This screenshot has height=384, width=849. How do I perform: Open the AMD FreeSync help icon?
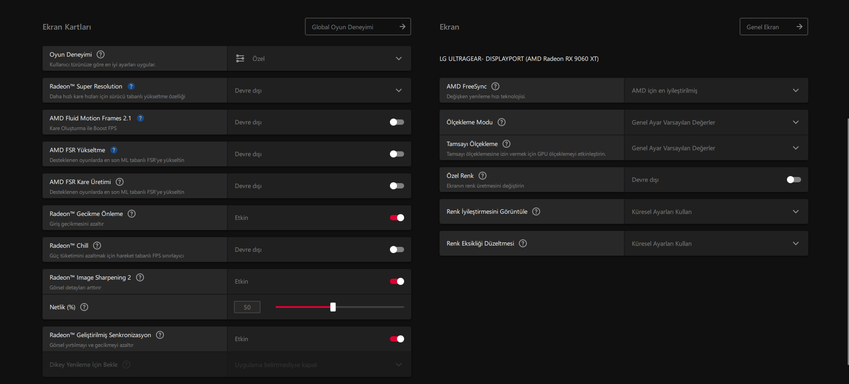(495, 86)
